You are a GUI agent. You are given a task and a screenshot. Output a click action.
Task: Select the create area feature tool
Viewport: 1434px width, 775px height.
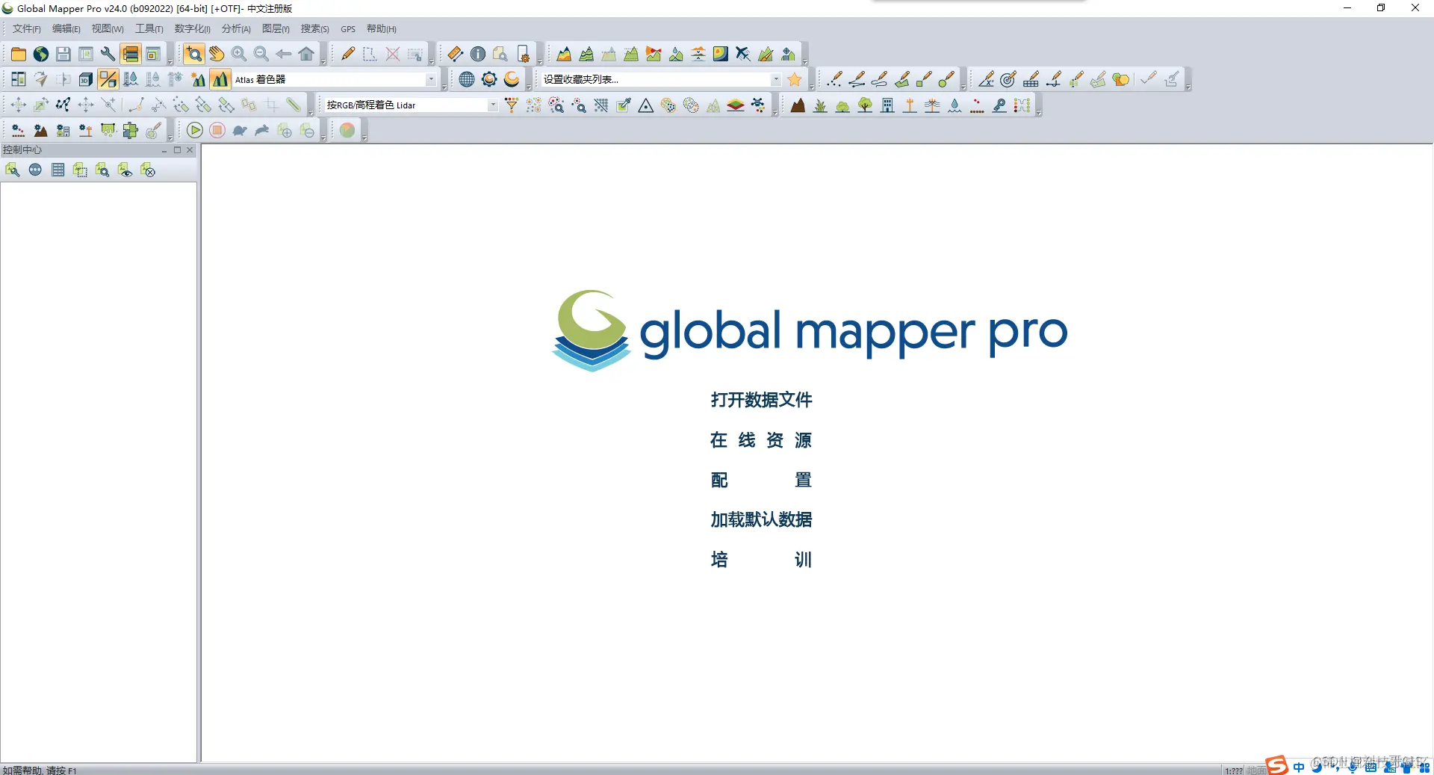(902, 79)
